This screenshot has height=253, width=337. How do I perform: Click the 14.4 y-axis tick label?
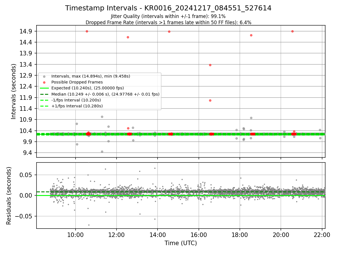point(26,42)
